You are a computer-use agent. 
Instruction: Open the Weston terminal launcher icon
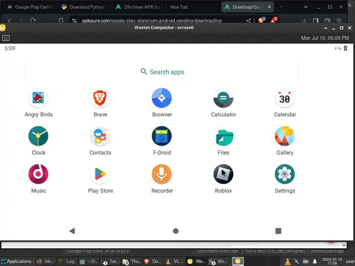point(6,38)
